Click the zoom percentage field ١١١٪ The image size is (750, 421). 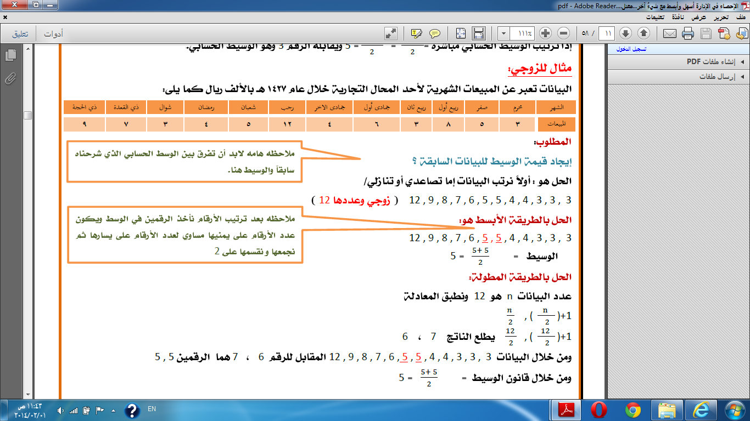pos(523,33)
